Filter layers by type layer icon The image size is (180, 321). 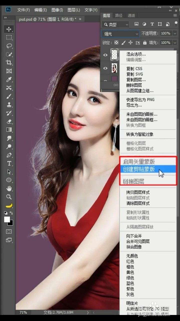[x=152, y=24]
